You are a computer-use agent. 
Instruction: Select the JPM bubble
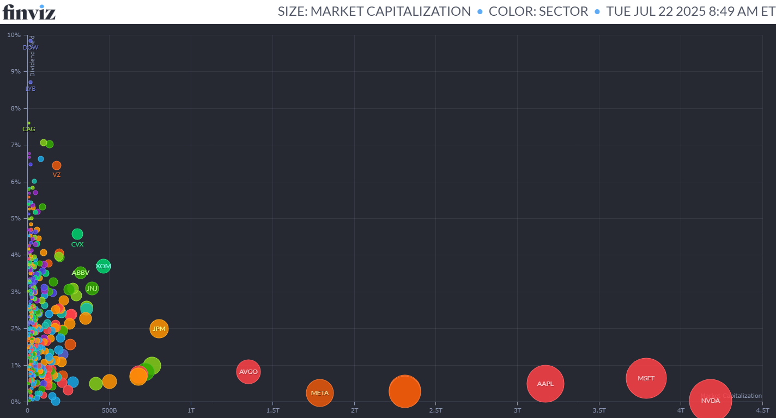[159, 329]
